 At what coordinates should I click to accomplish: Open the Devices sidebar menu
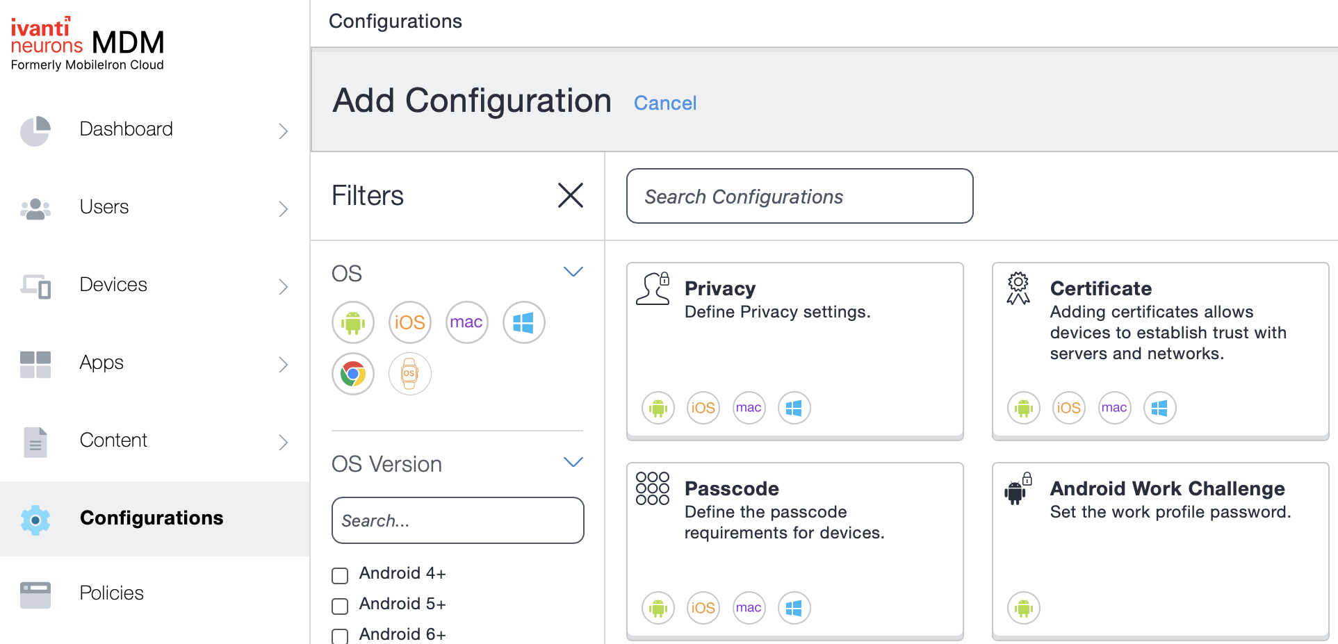[113, 285]
